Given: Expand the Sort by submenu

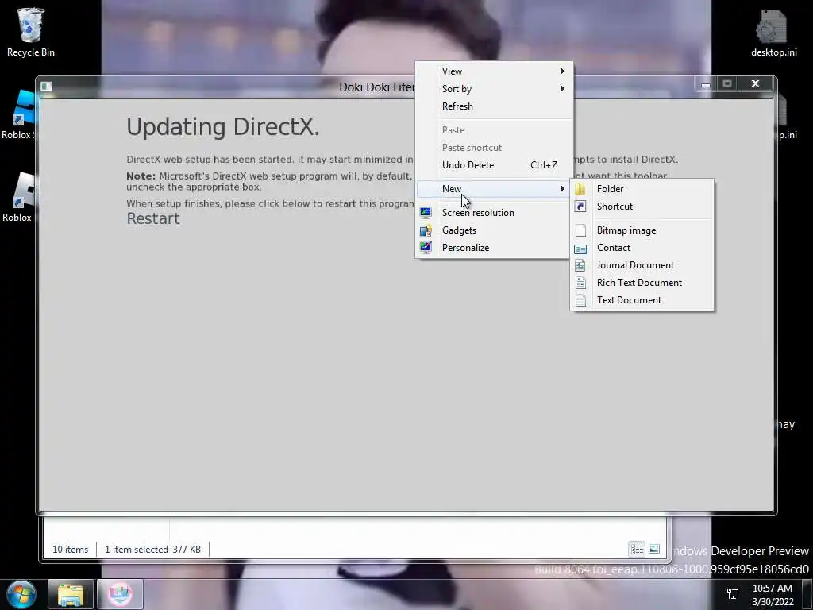Looking at the screenshot, I should [494, 89].
